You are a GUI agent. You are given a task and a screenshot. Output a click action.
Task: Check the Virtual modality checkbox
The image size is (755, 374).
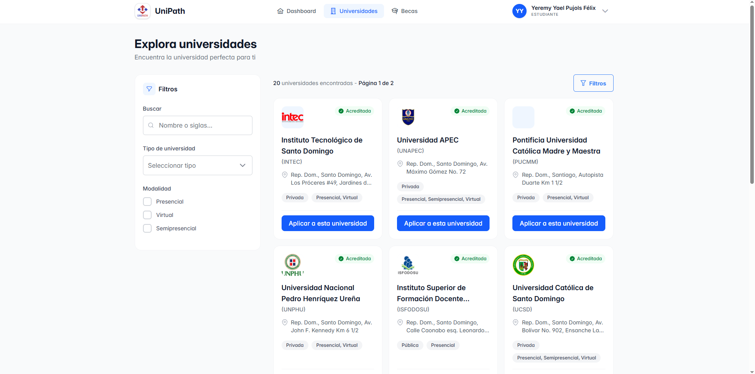click(147, 215)
